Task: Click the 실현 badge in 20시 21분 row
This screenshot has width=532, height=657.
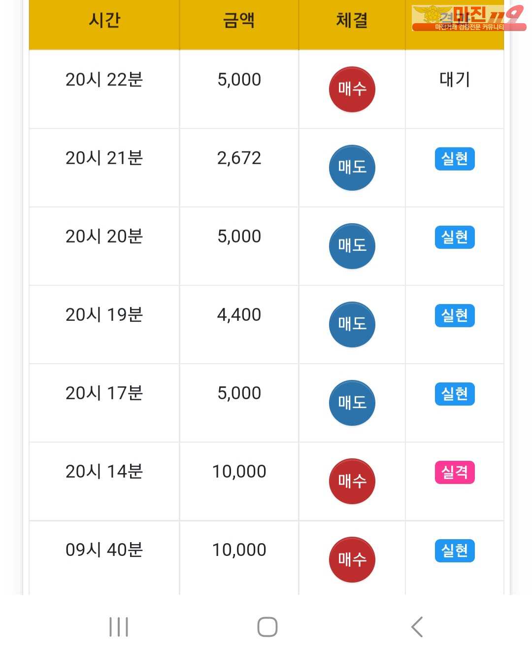Action: [455, 159]
